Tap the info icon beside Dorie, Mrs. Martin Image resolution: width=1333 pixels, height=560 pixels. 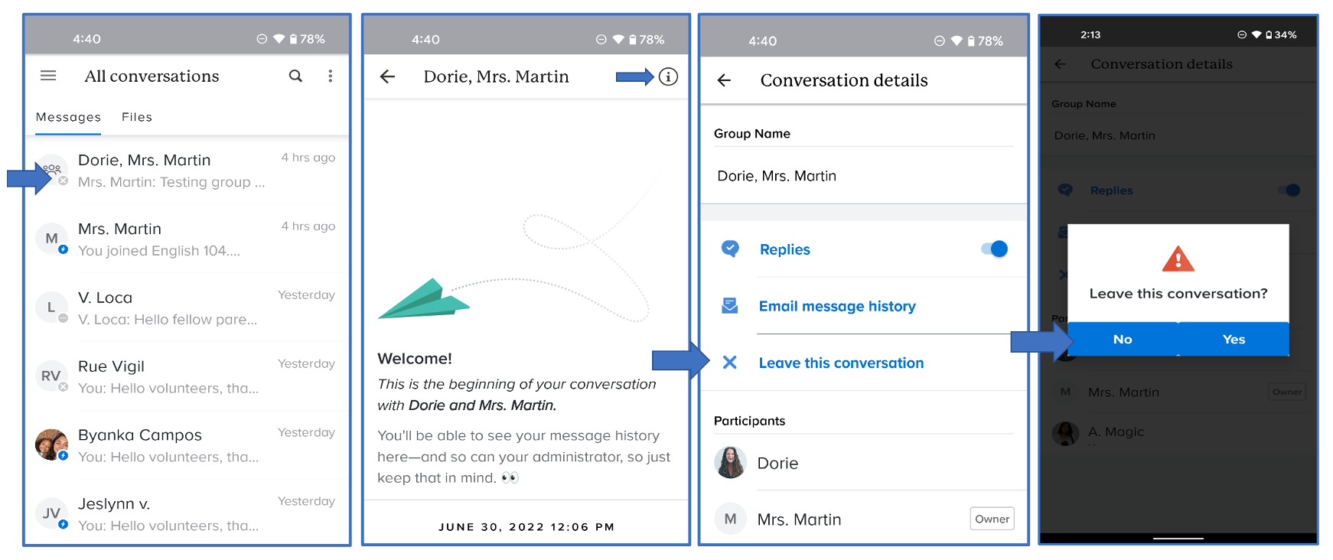pos(668,77)
